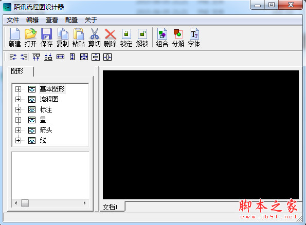Close the 陌讯流程图设计器 window
The image size is (306, 225).
(291, 5)
